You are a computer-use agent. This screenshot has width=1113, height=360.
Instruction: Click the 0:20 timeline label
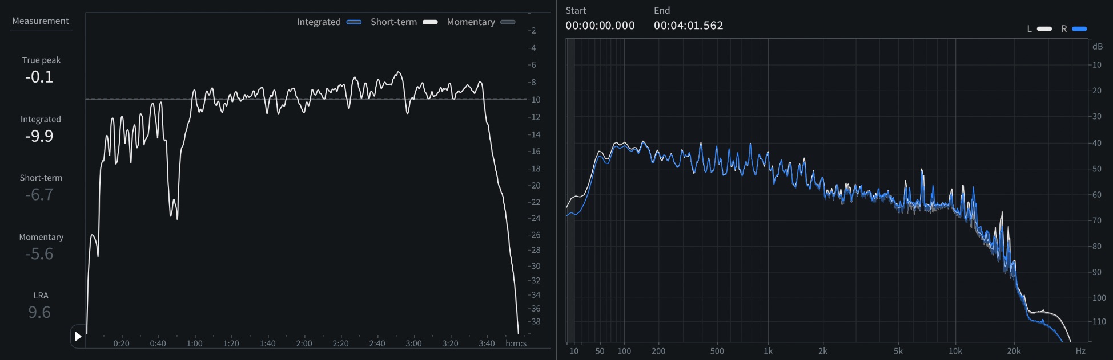point(122,343)
